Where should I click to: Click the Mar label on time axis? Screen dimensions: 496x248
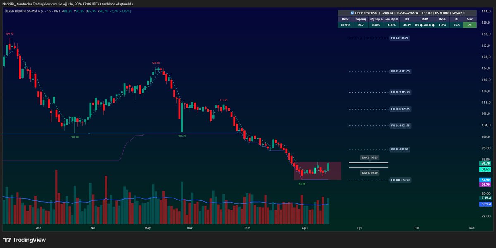(38, 228)
